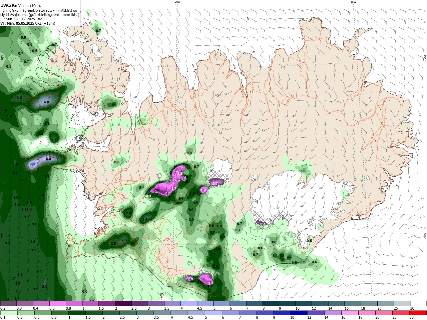Select the pale green 0.1 swatch in lower legend row
The height and width of the screenshot is (320, 427).
click(x=8, y=313)
